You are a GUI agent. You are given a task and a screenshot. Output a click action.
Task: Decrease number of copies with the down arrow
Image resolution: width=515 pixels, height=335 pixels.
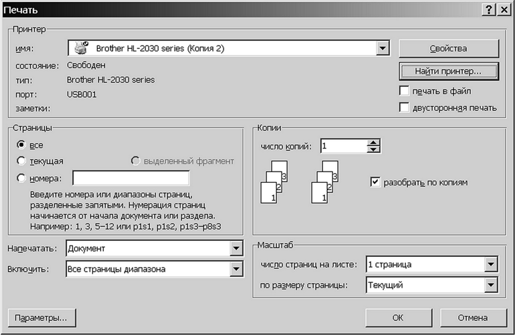(373, 149)
